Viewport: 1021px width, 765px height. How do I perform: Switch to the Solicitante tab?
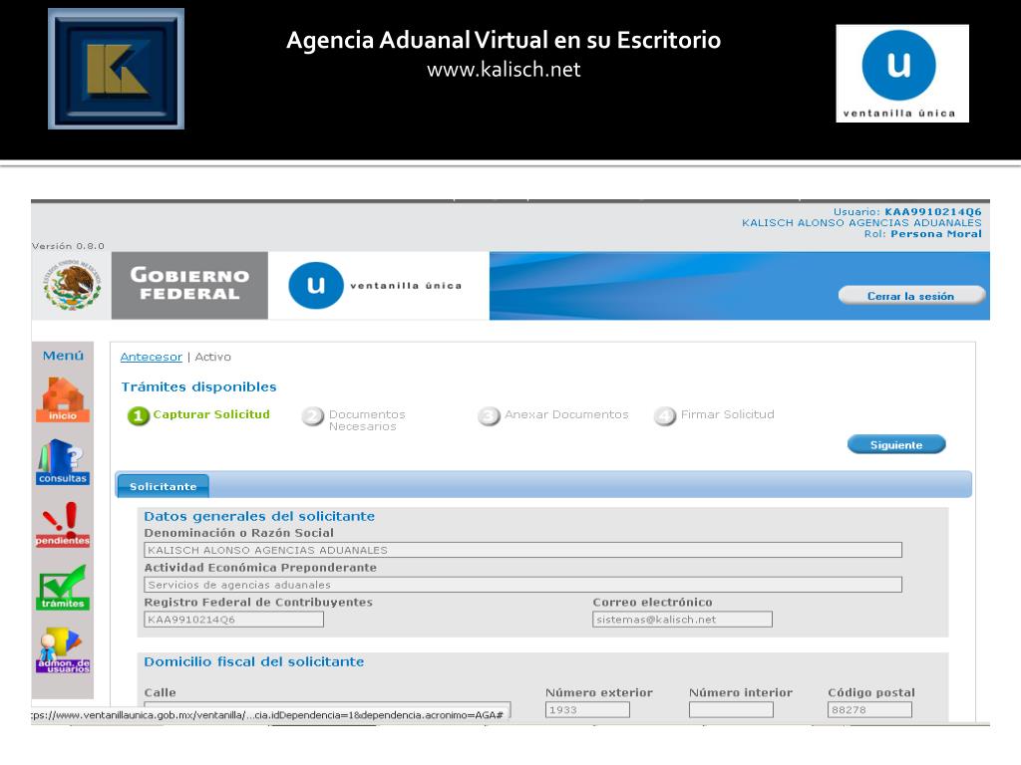tap(163, 486)
